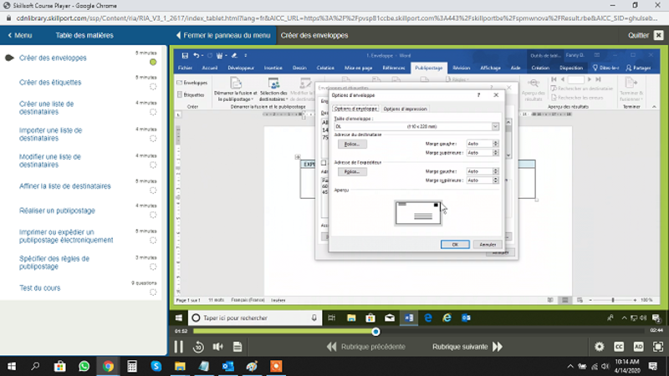Select Options d'enveloppe tab in dialog
This screenshot has width=669, height=376.
355,109
